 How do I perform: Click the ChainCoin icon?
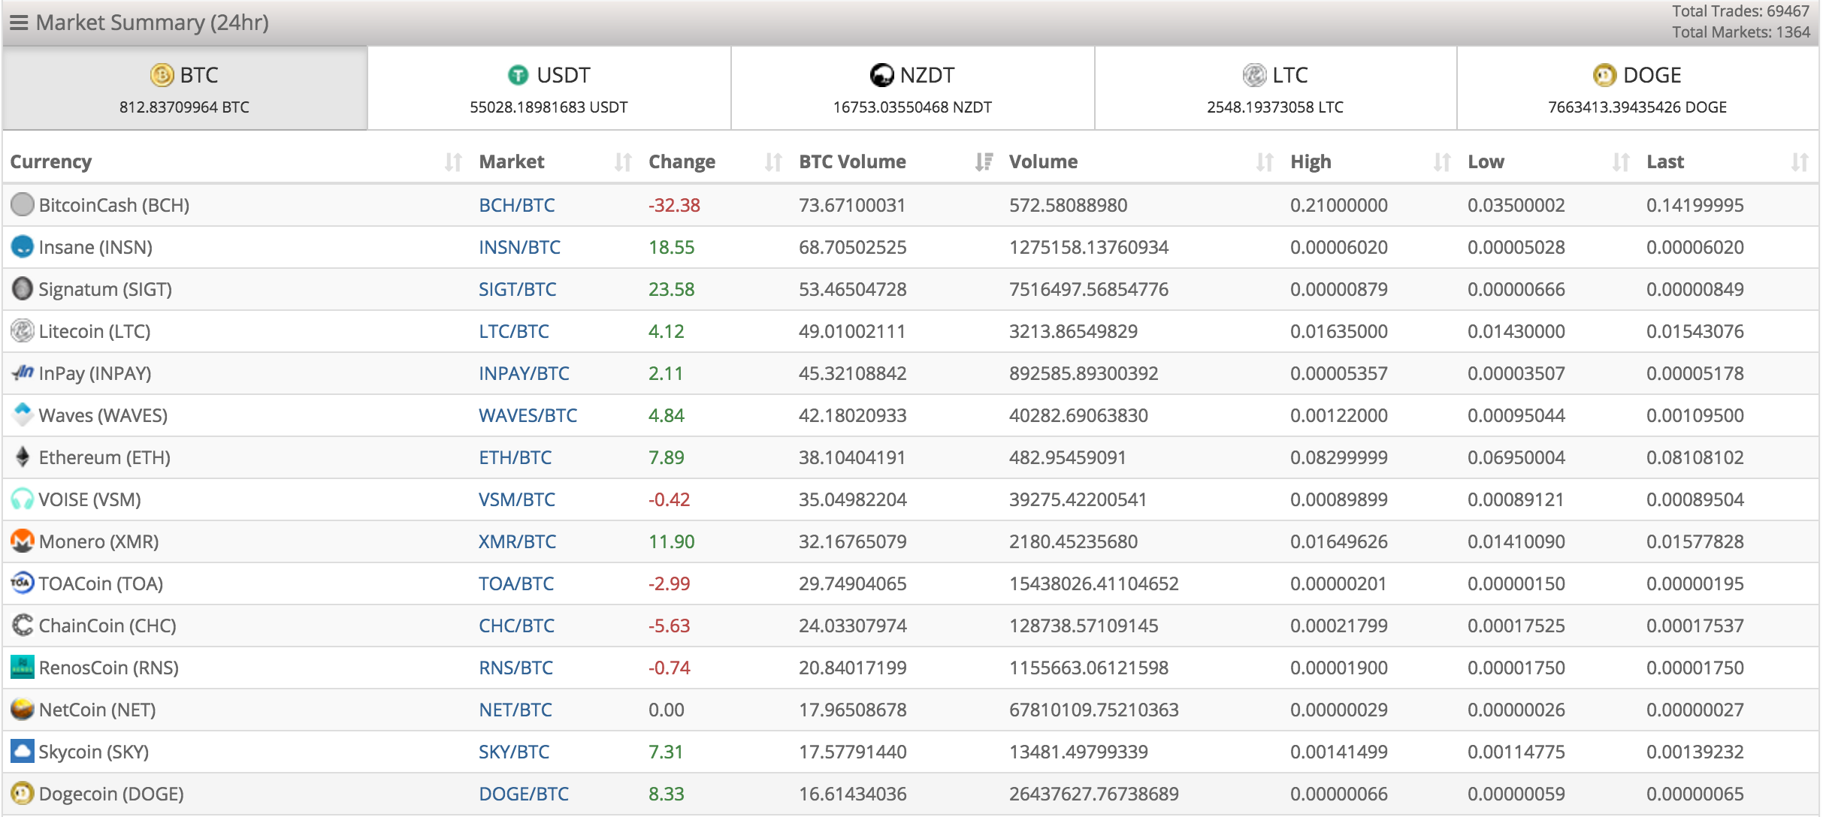click(x=23, y=625)
